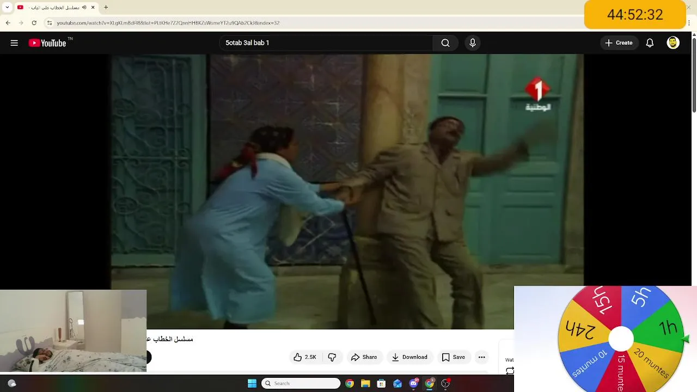Viewport: 697px width, 392px height.
Task: Open Chrome from the taskbar
Action: [350, 383]
